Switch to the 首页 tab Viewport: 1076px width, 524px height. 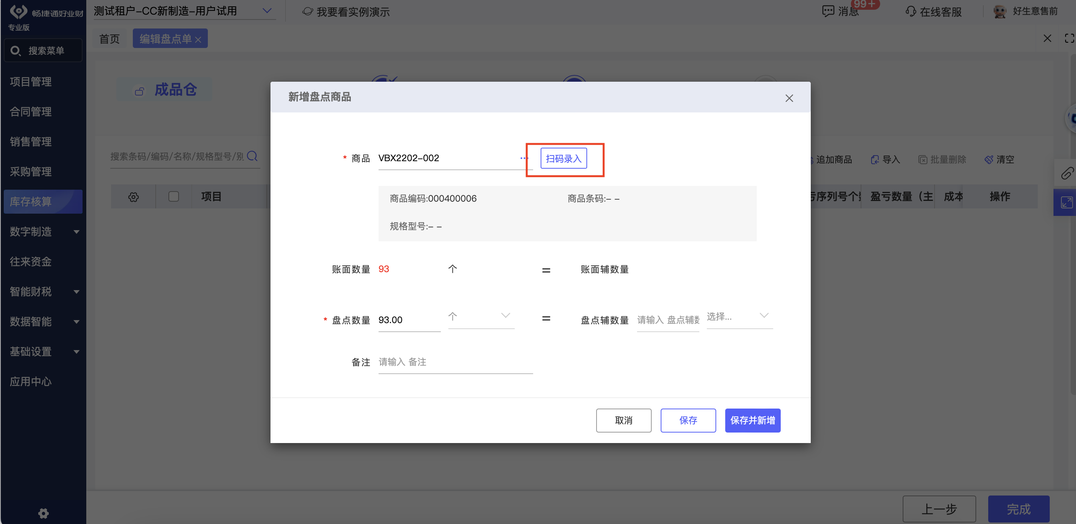click(109, 39)
